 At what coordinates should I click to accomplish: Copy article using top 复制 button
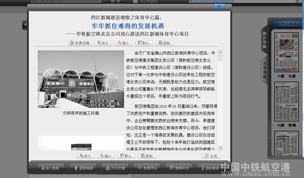tap(164, 43)
